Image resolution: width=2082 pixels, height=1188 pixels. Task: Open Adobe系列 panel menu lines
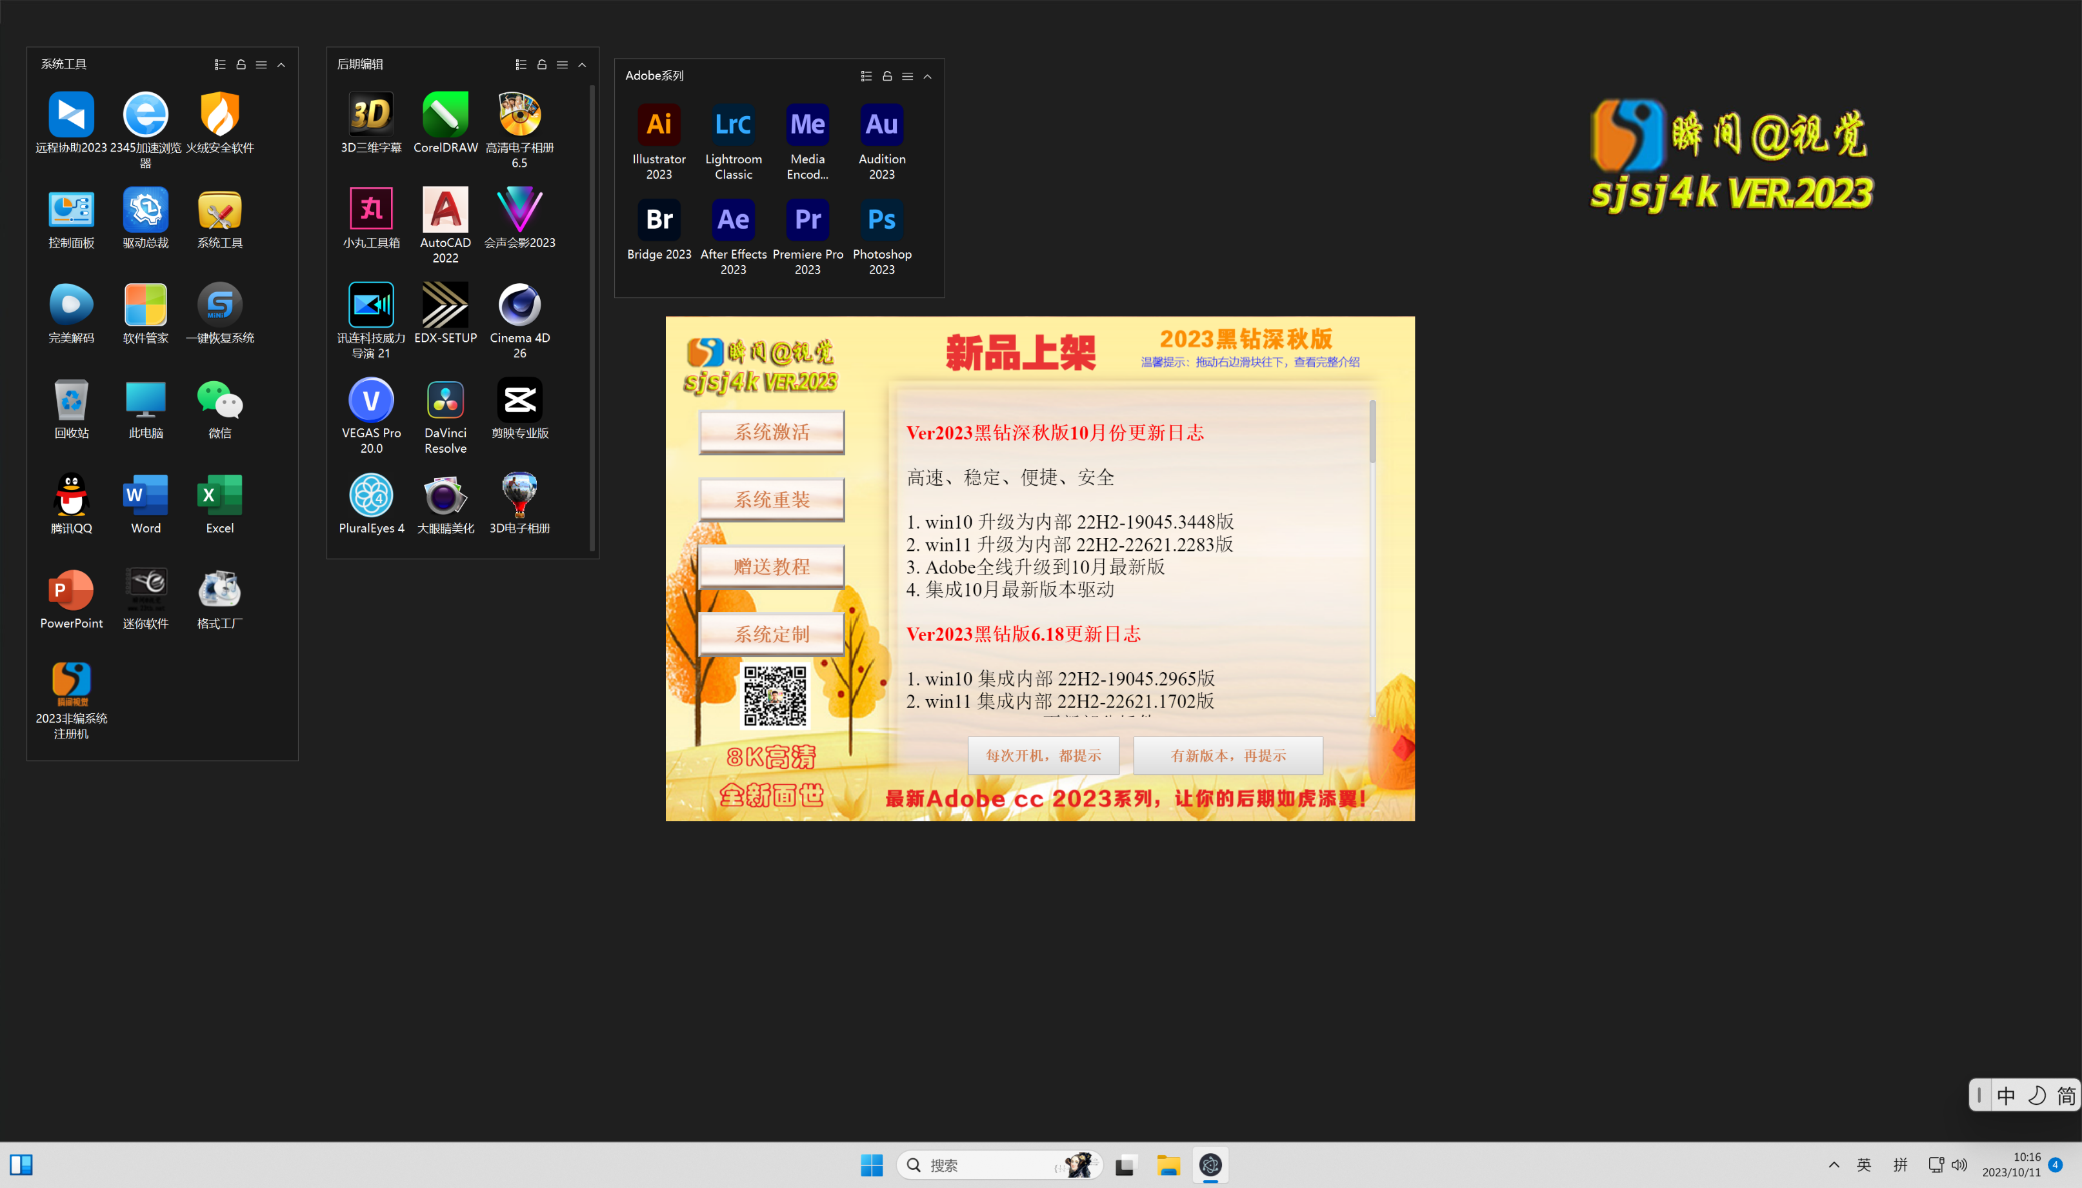pyautogui.click(x=908, y=76)
